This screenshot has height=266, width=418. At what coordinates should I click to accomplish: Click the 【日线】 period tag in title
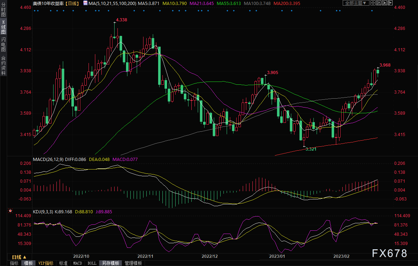[72, 4]
